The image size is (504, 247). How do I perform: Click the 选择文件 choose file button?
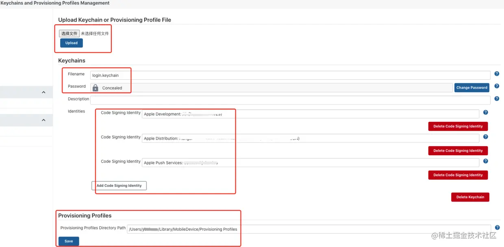[69, 33]
